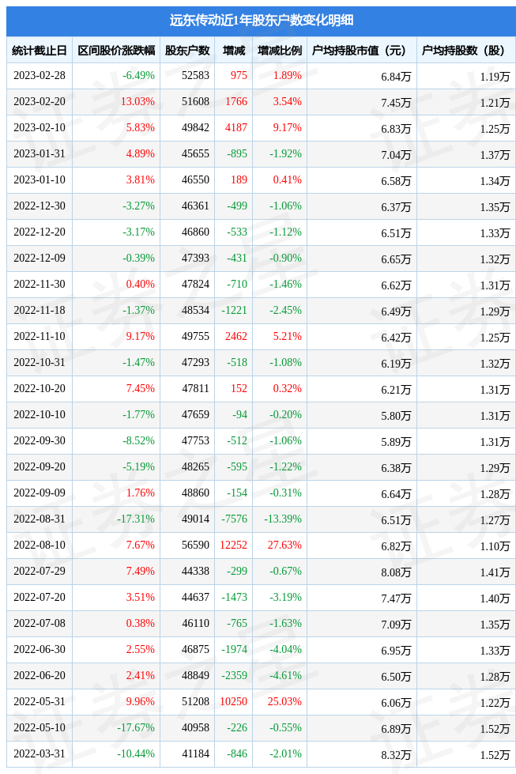Click the date 2022-07-20
The height and width of the screenshot is (774, 516).
pyautogui.click(x=40, y=598)
